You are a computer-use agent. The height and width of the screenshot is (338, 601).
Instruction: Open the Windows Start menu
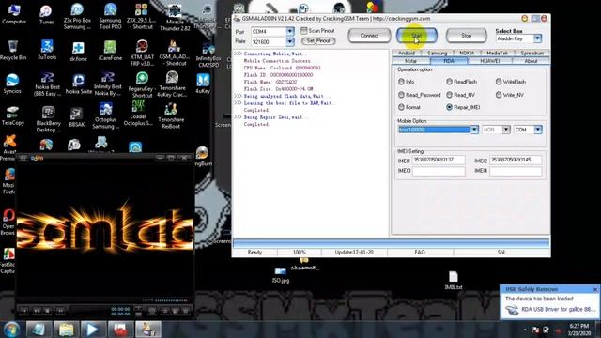(12, 330)
